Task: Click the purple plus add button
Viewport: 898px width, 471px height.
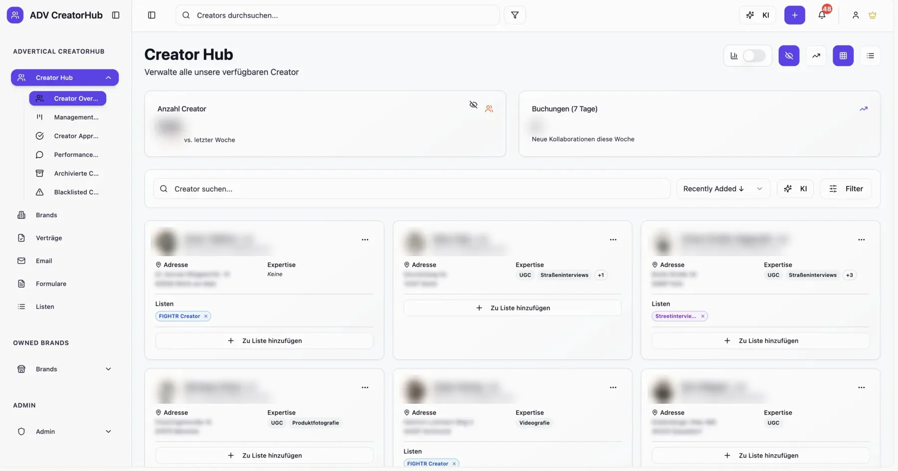Action: pos(794,15)
